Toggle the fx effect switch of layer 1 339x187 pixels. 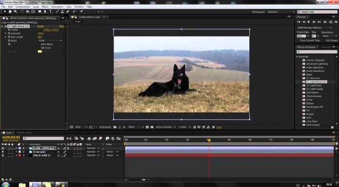tap(68, 148)
